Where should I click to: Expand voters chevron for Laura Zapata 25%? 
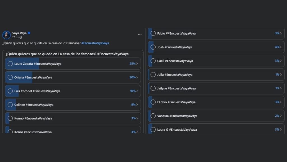coord(137,64)
